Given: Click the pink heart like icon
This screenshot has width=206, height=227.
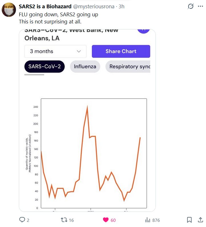Looking at the screenshot, I should [x=106, y=220].
